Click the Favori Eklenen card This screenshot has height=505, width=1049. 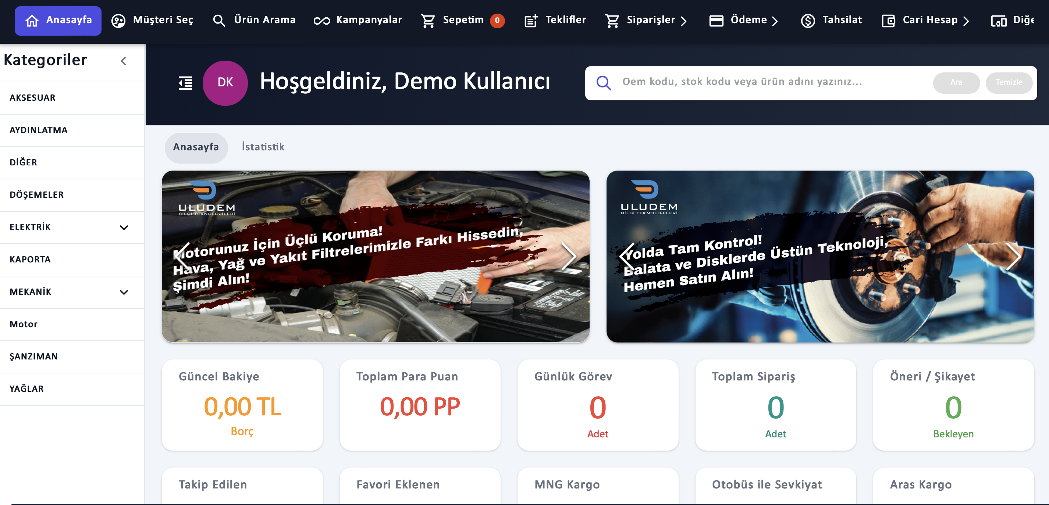(x=420, y=486)
